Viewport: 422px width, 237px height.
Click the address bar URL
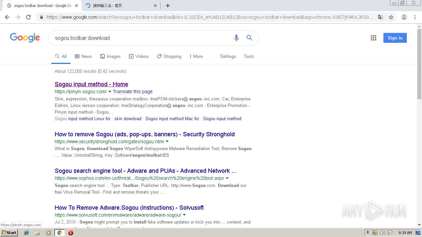pyautogui.click(x=209, y=17)
